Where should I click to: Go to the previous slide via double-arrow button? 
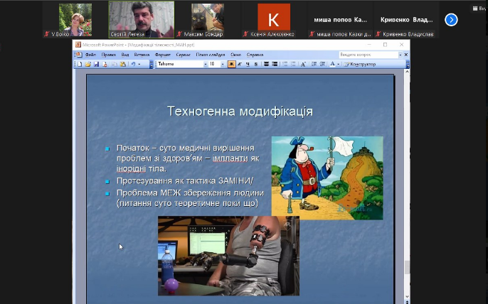coord(407,302)
